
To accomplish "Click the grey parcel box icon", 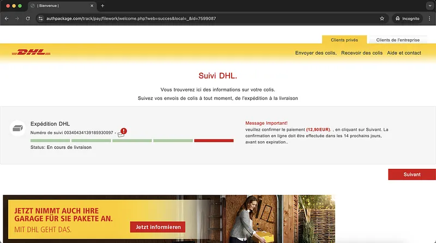I will click(x=17, y=128).
